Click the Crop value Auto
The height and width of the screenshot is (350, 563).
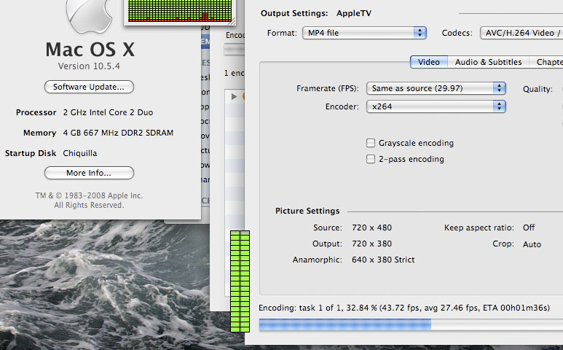click(532, 244)
